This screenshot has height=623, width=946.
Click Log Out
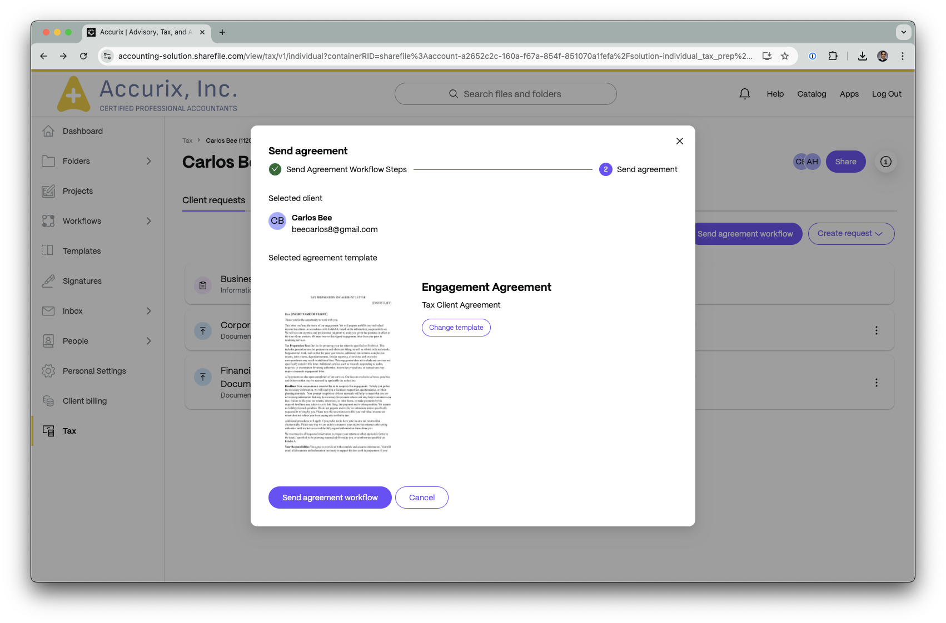[x=886, y=94]
